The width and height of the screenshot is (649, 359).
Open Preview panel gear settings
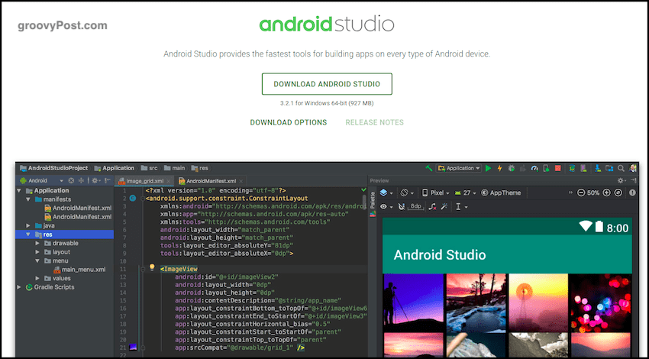point(621,180)
